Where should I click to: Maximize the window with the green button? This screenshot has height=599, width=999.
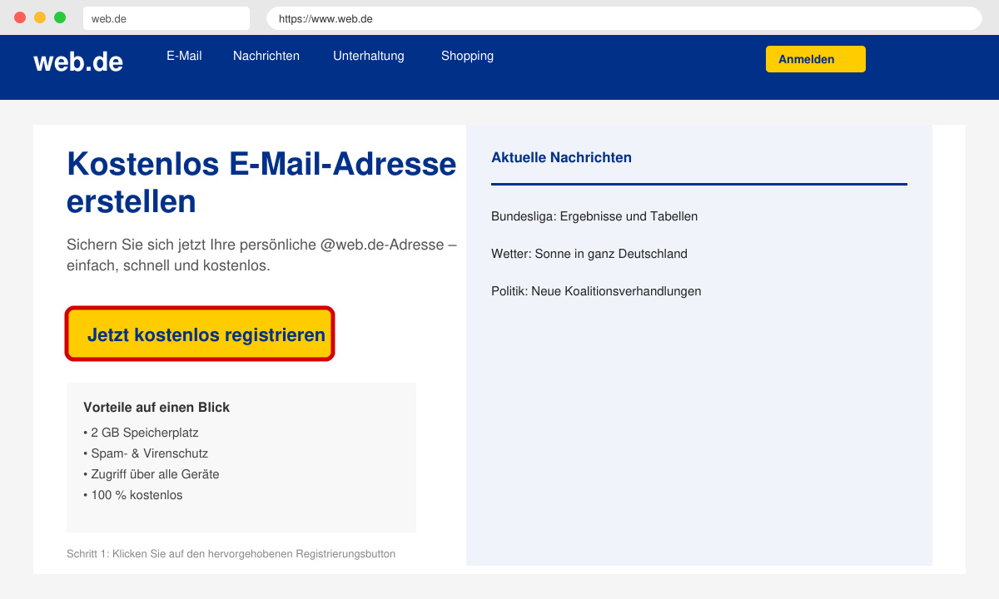click(x=60, y=17)
